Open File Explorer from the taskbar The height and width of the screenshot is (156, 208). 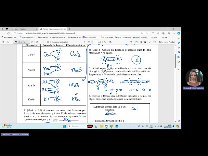click(x=101, y=126)
